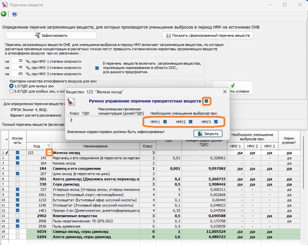
Task: Click the ellipsis next to code 301
Action: point(50,179)
